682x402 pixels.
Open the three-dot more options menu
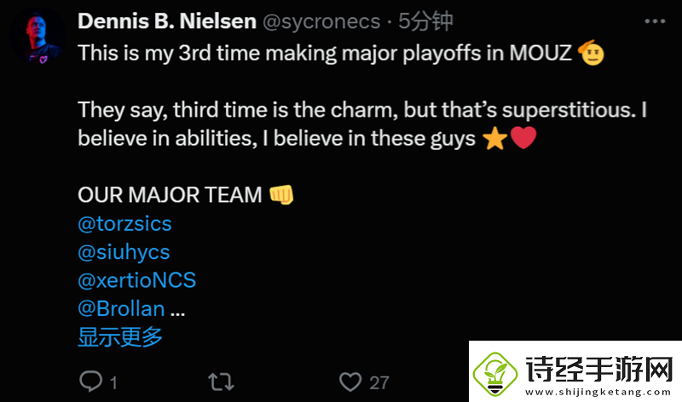click(655, 21)
